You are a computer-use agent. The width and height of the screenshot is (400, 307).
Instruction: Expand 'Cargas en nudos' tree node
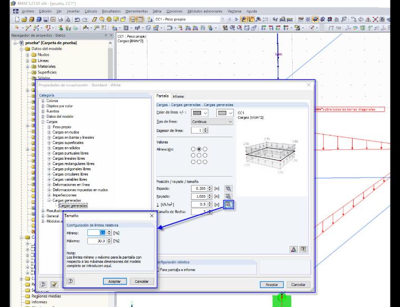point(49,132)
